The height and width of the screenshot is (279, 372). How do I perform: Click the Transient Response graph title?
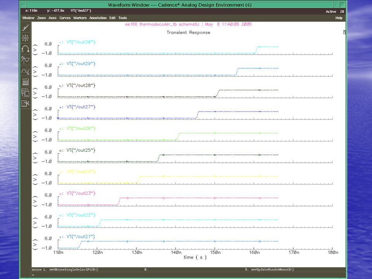188,33
